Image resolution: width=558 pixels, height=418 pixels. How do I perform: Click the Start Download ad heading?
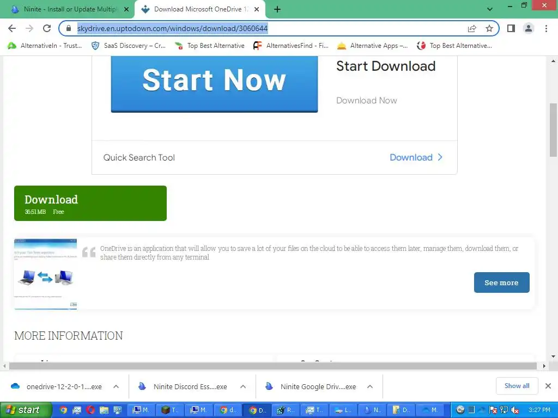(386, 66)
